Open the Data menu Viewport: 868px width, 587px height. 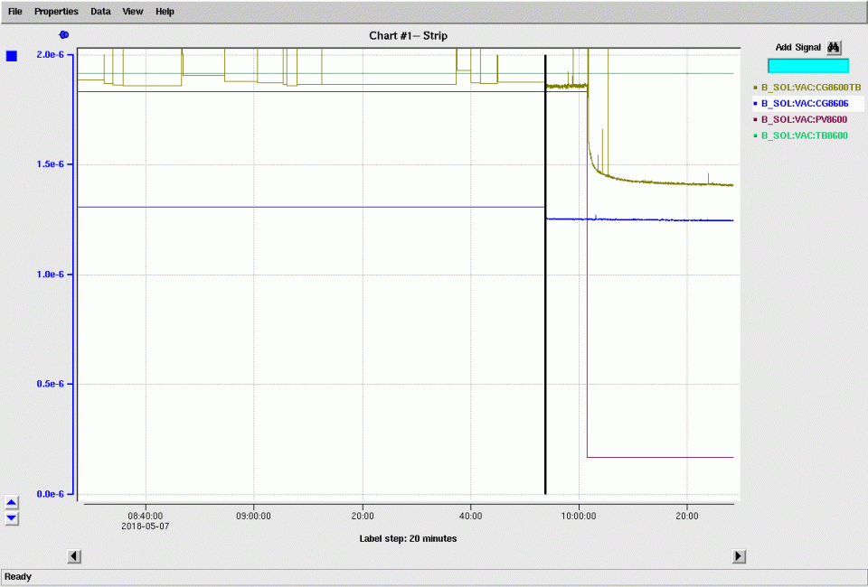click(x=100, y=12)
